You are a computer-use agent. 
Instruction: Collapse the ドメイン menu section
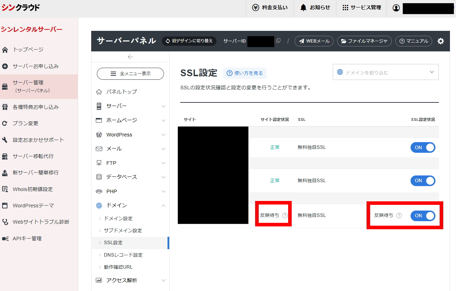click(130, 205)
